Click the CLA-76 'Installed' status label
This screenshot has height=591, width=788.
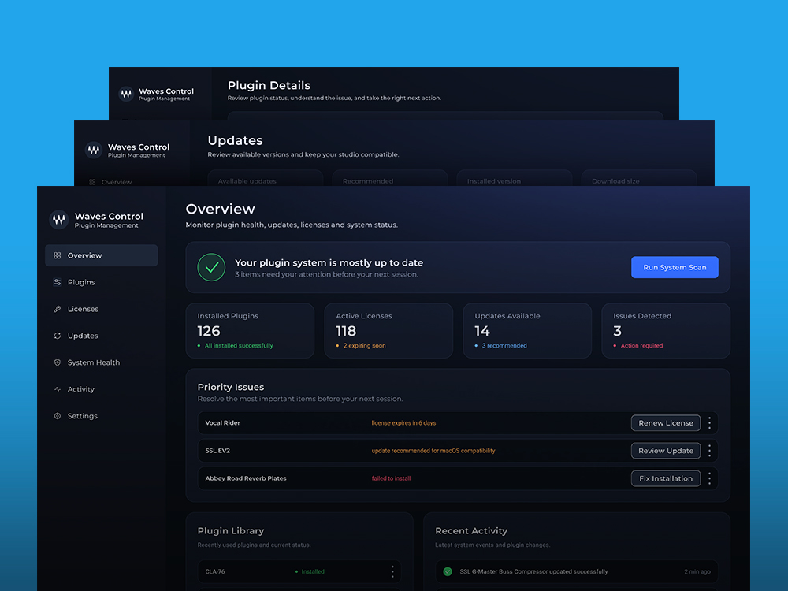click(x=313, y=571)
